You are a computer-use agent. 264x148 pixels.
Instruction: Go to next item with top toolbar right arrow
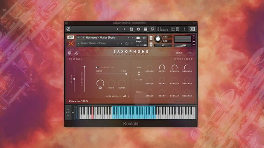[124, 29]
